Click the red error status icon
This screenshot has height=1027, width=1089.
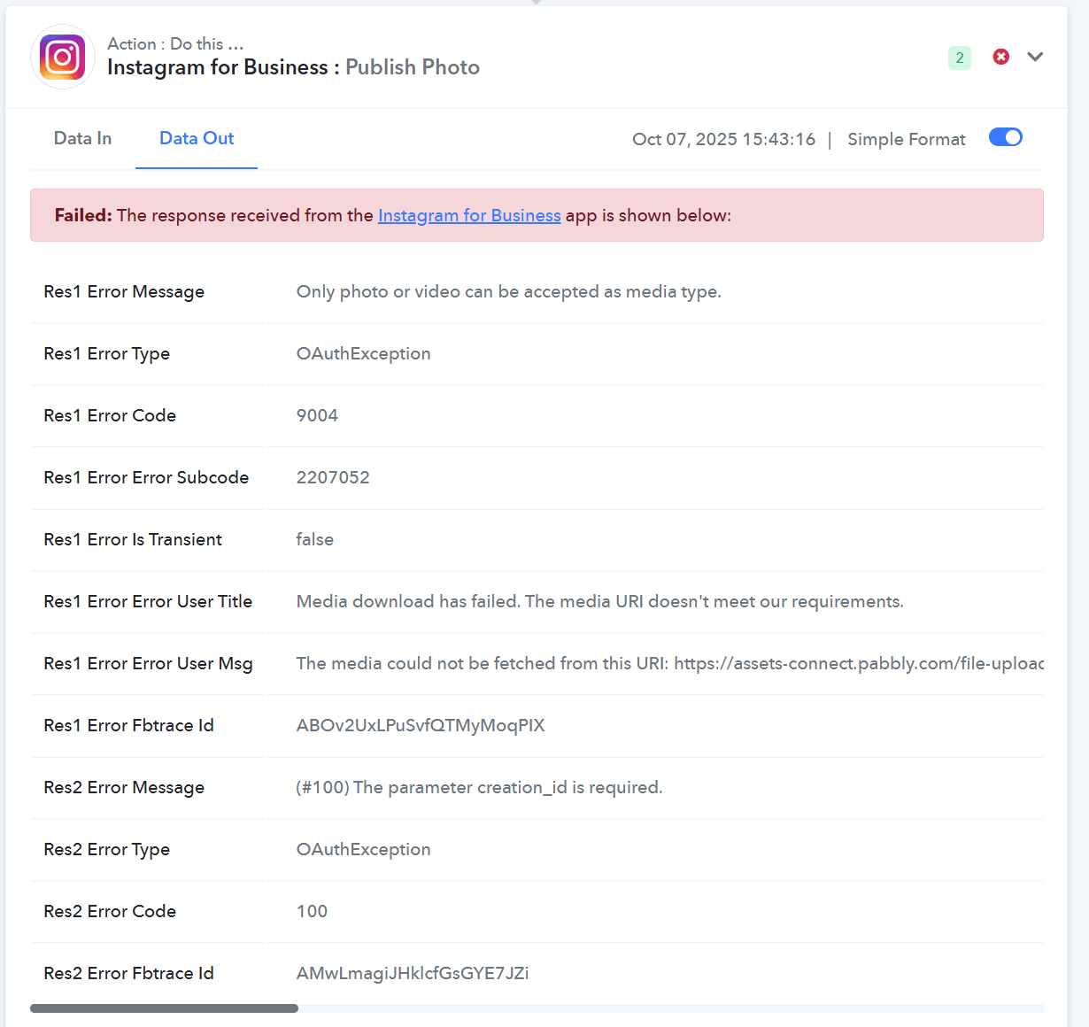1000,57
